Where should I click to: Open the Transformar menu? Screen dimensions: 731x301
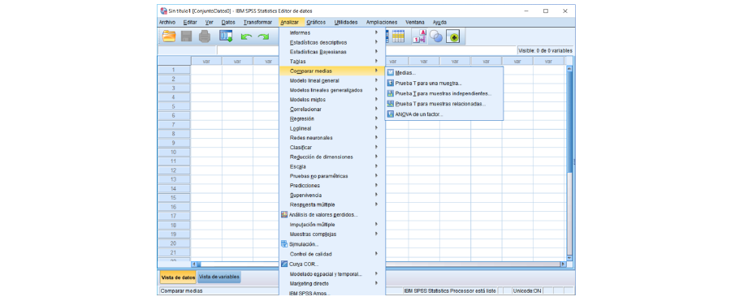point(257,22)
